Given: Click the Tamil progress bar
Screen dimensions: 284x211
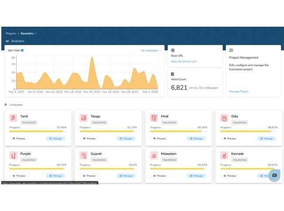Looking at the screenshot, I should pos(38,131).
